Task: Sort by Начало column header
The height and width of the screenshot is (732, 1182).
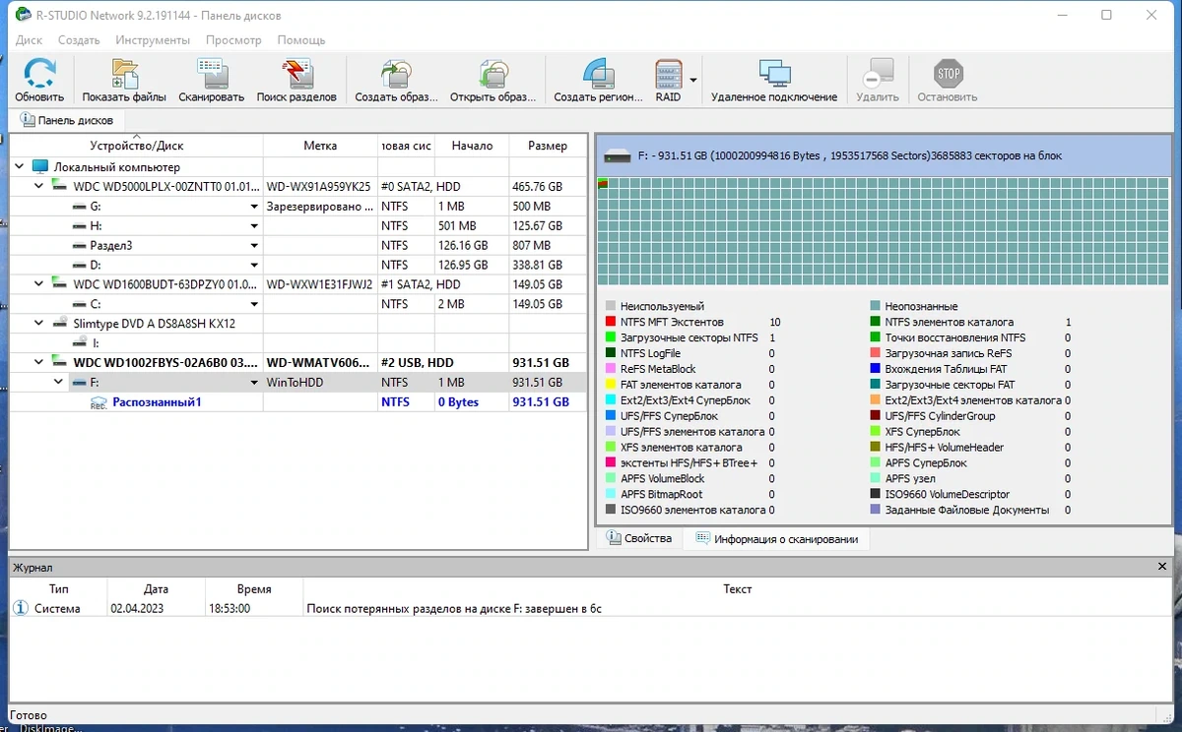Action: tap(472, 145)
